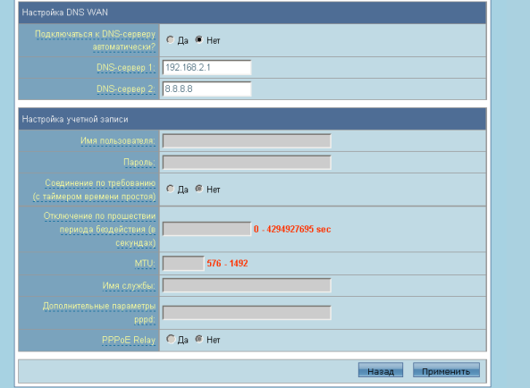Select 'Нет' for PPPoE Relay
The height and width of the screenshot is (388, 530).
pos(199,339)
